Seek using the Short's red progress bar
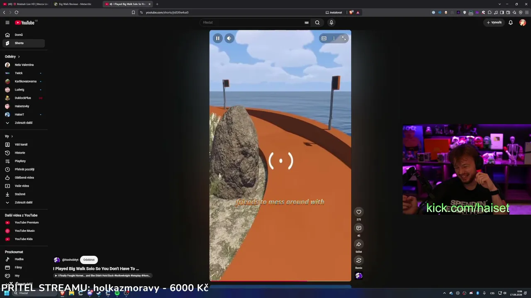The height and width of the screenshot is (298, 531). (280, 281)
